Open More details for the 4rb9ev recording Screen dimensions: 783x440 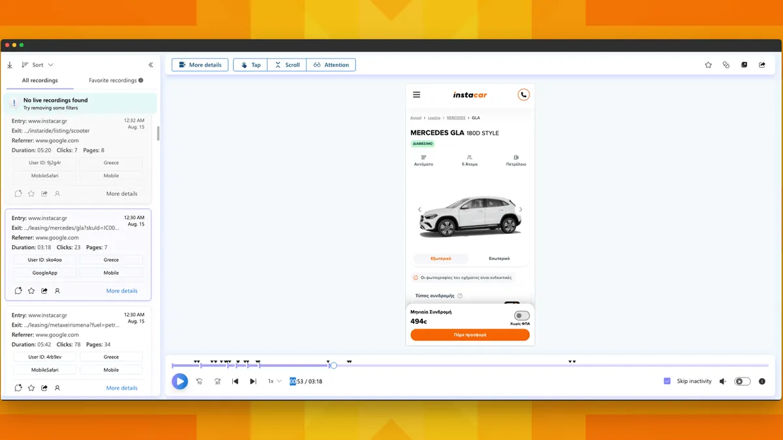pyautogui.click(x=122, y=388)
